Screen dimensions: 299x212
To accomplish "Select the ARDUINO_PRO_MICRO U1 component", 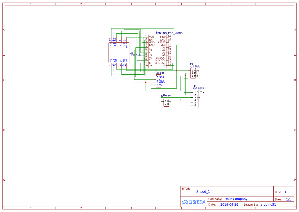I will (x=157, y=52).
